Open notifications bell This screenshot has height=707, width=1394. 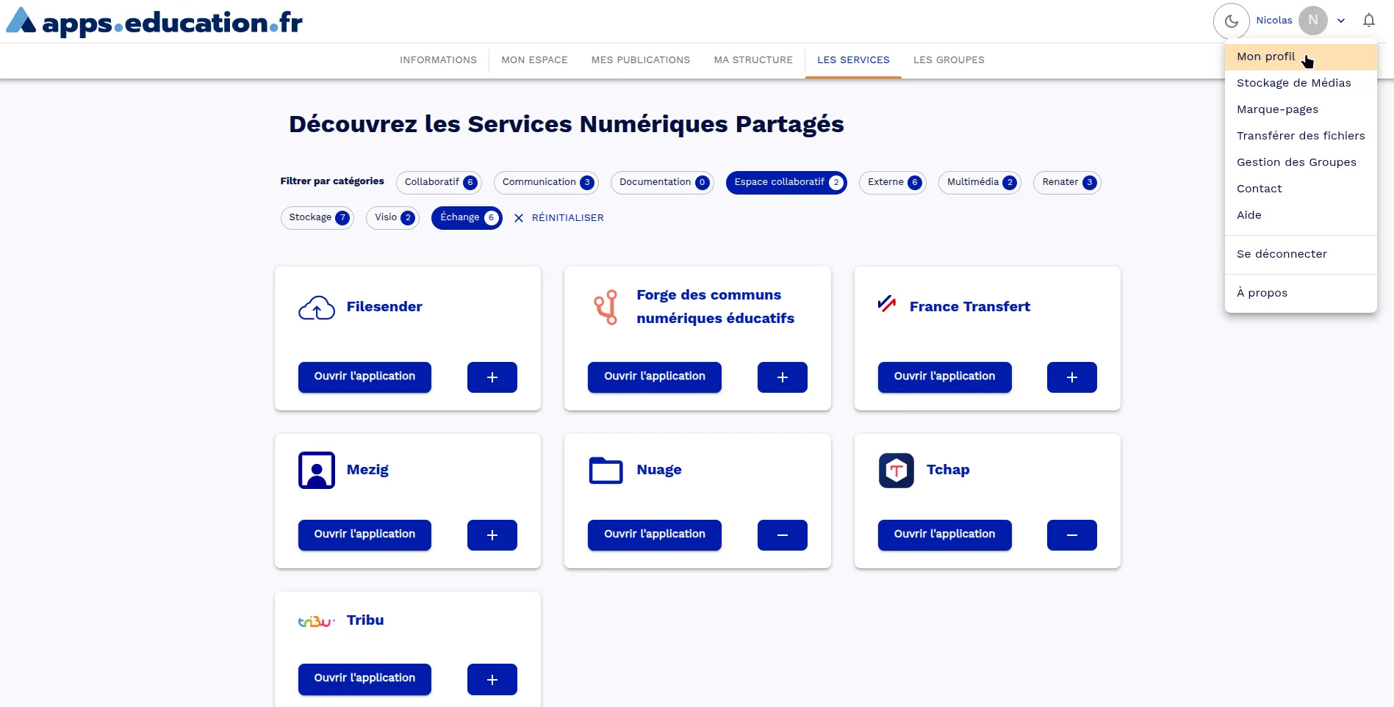coord(1369,21)
